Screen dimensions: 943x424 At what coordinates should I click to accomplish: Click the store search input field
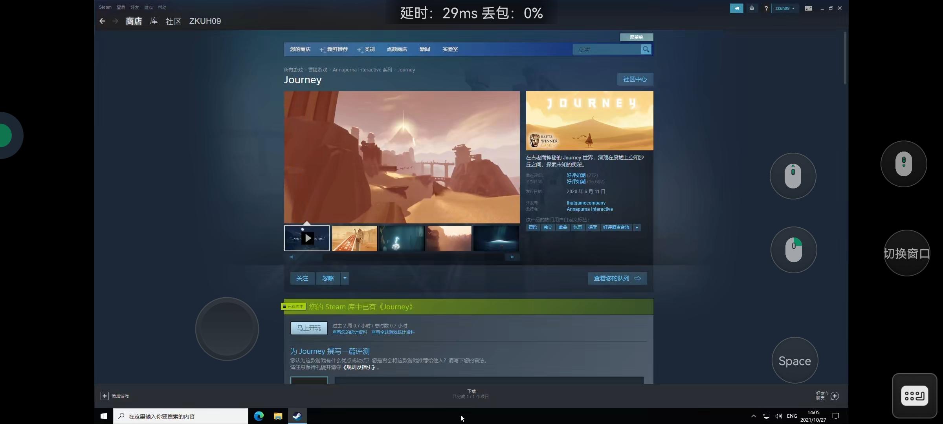tap(607, 49)
